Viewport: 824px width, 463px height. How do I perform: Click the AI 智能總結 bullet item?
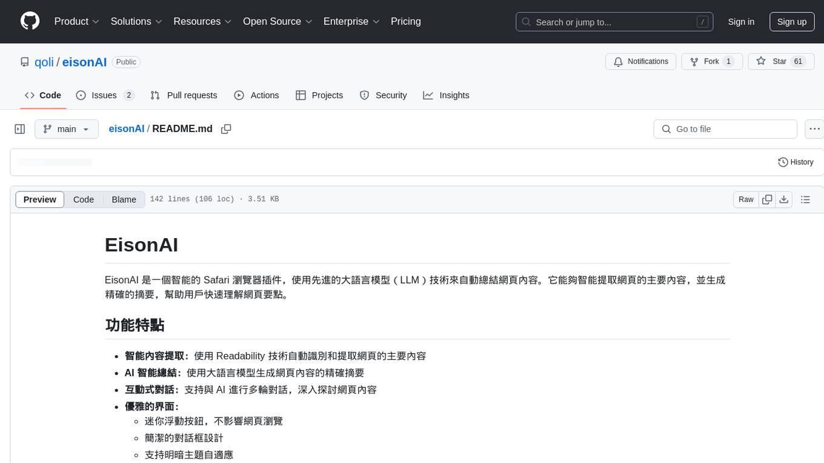[x=244, y=373]
